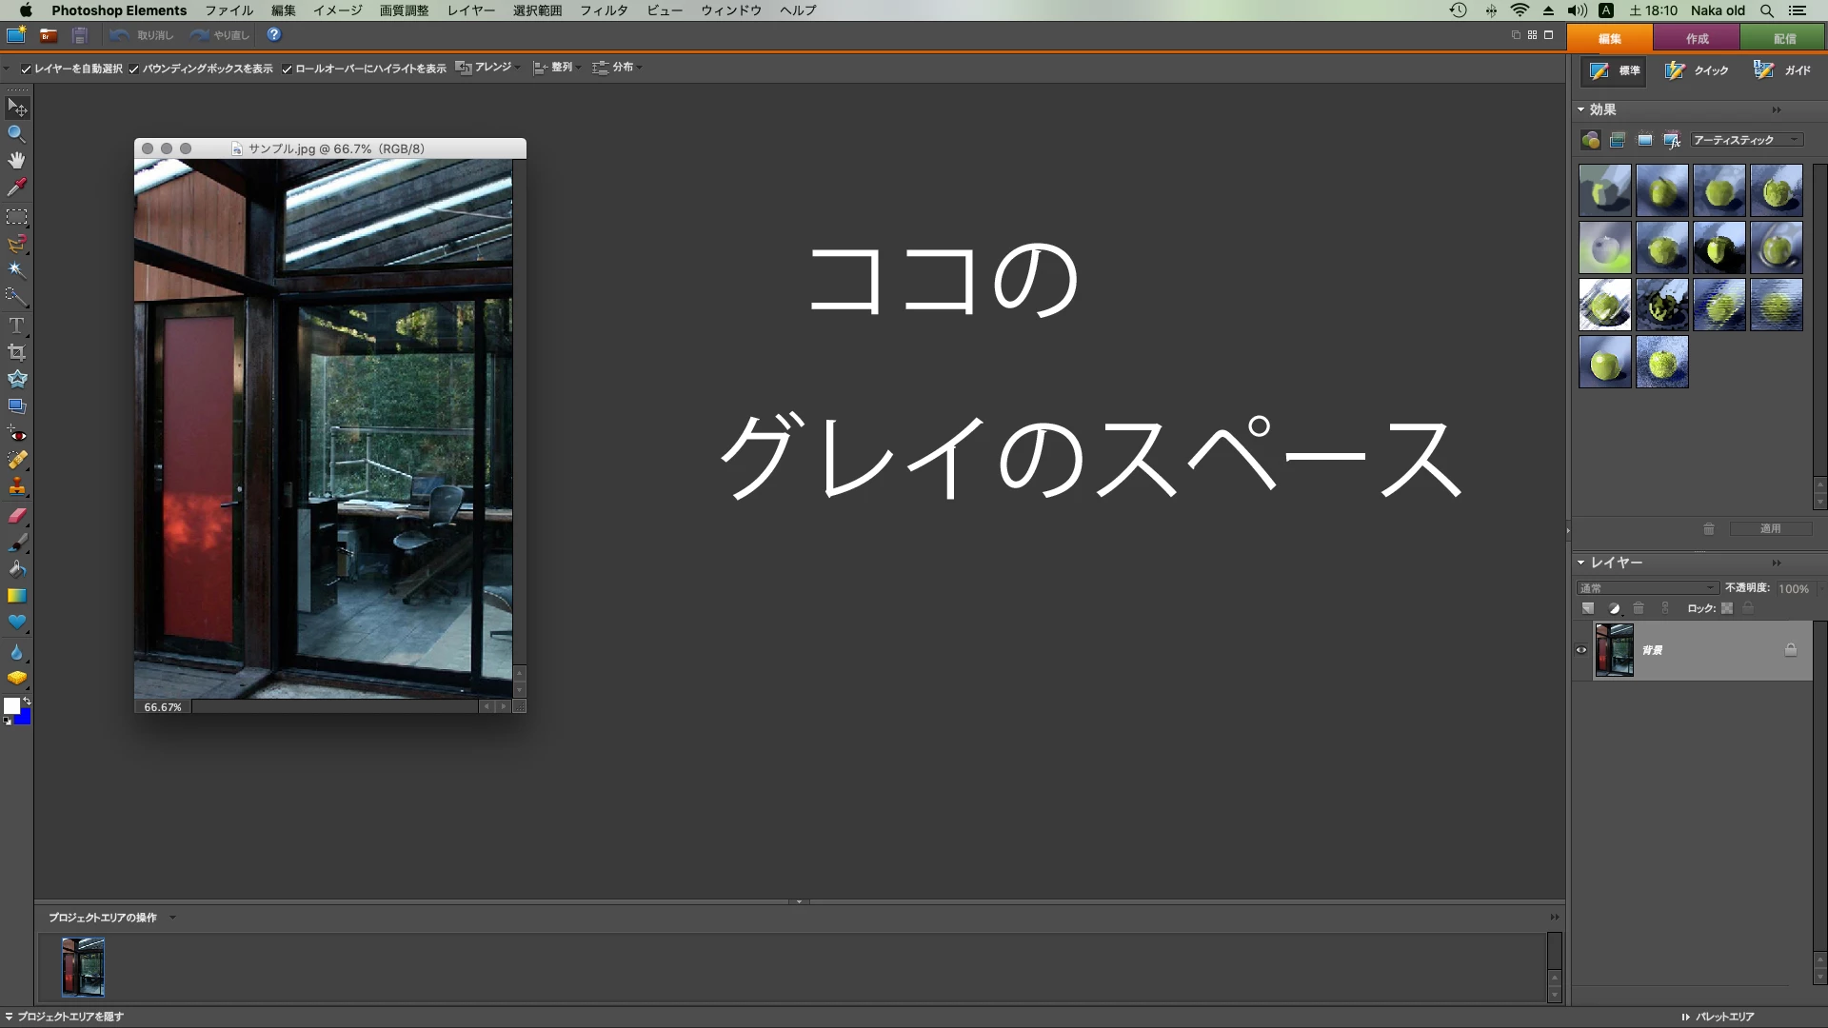
Task: Hide the 背景 layer visibility eye
Action: click(x=1581, y=650)
